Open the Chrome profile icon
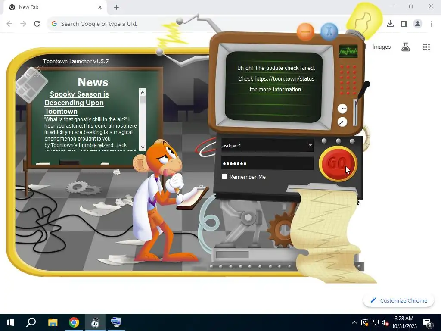This screenshot has height=331, width=441. coord(418,24)
